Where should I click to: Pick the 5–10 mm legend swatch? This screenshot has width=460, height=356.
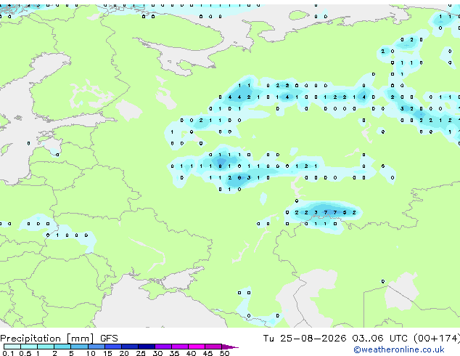point(79,347)
